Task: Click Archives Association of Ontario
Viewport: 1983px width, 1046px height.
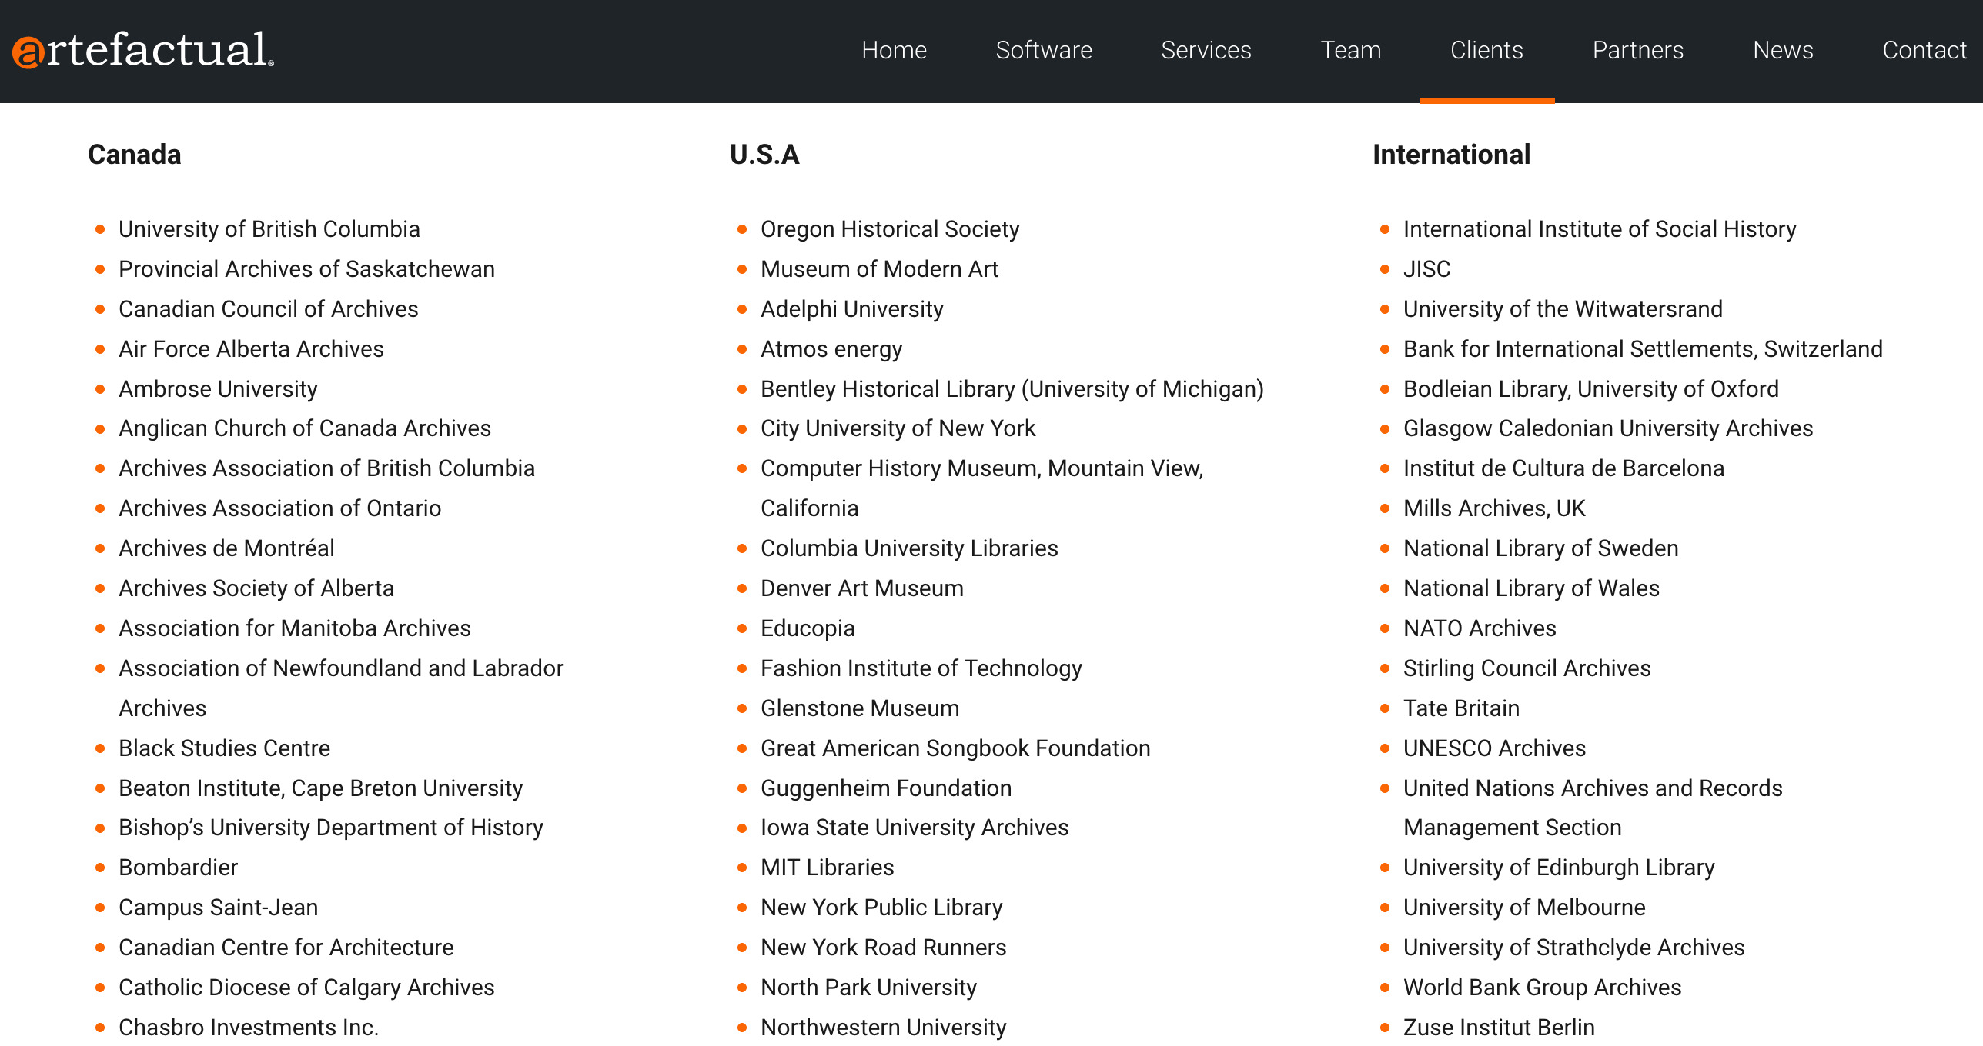Action: (279, 508)
